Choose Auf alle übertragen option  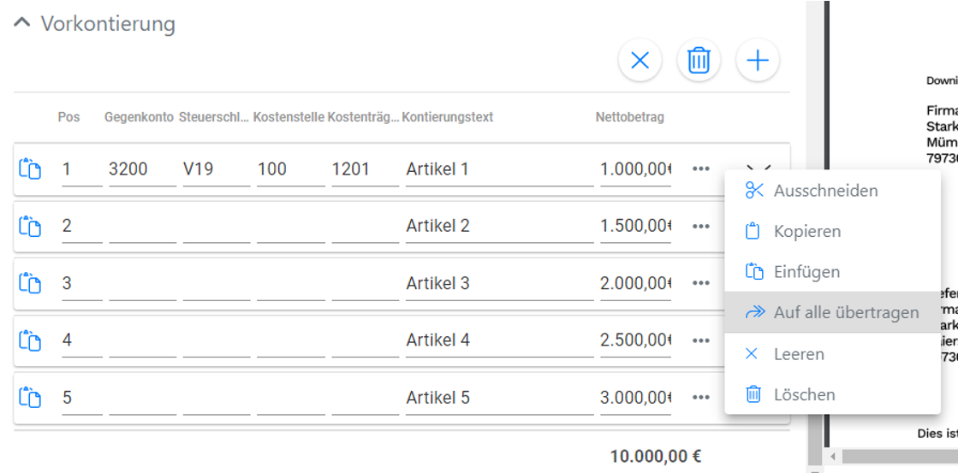846,313
